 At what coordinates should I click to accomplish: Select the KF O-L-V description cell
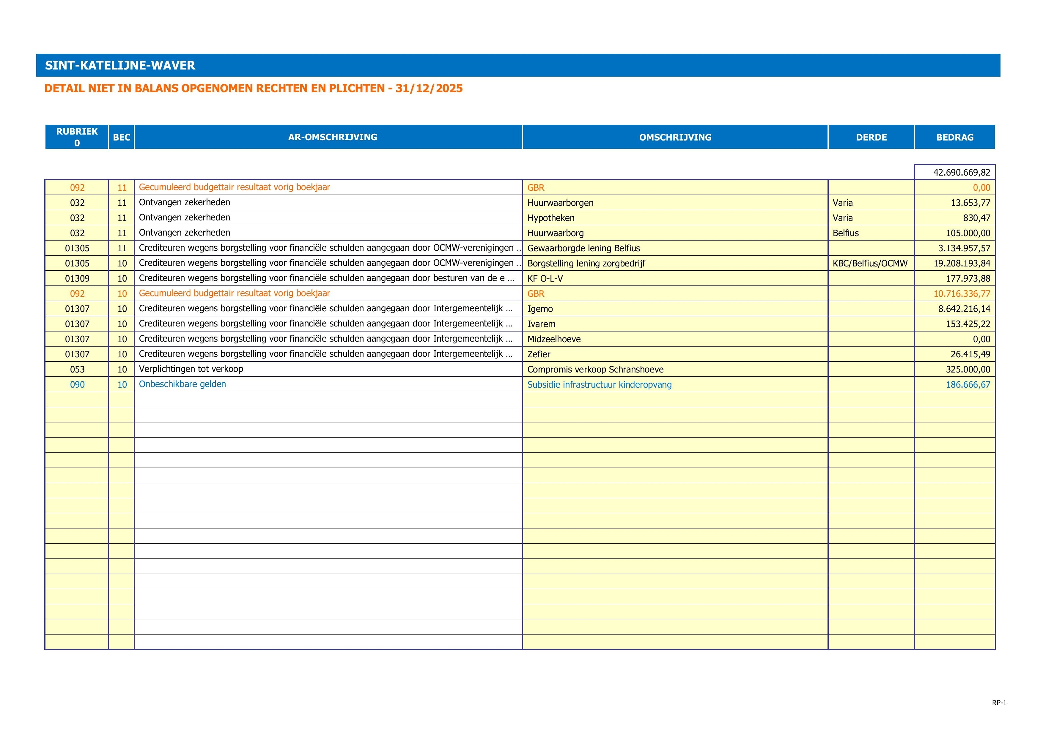[675, 278]
